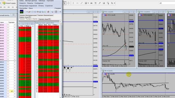Open the Настройки menu
Viewport: 175px width, 98px height.
[23, 8]
